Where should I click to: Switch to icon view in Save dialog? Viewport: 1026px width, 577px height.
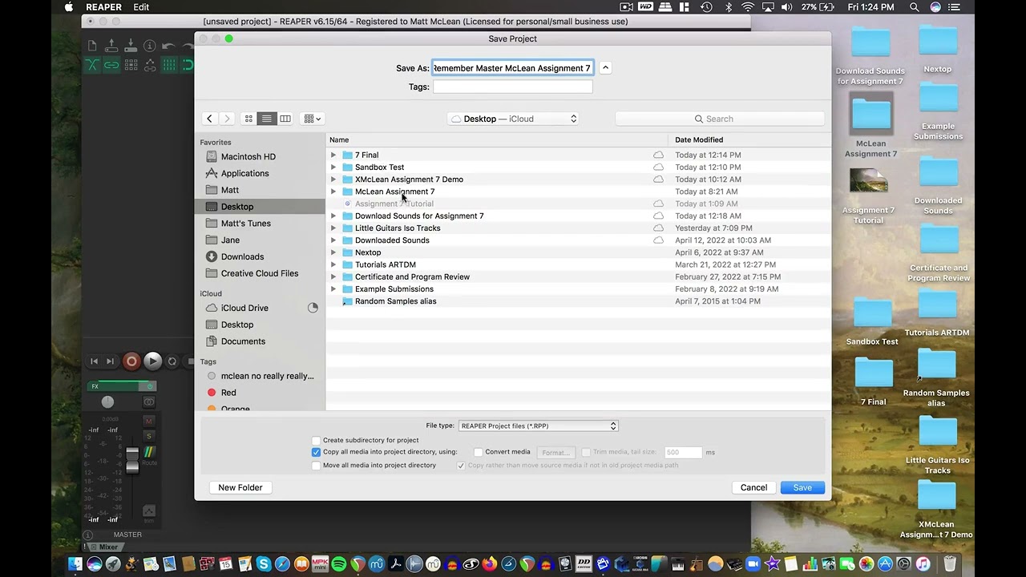(248, 119)
